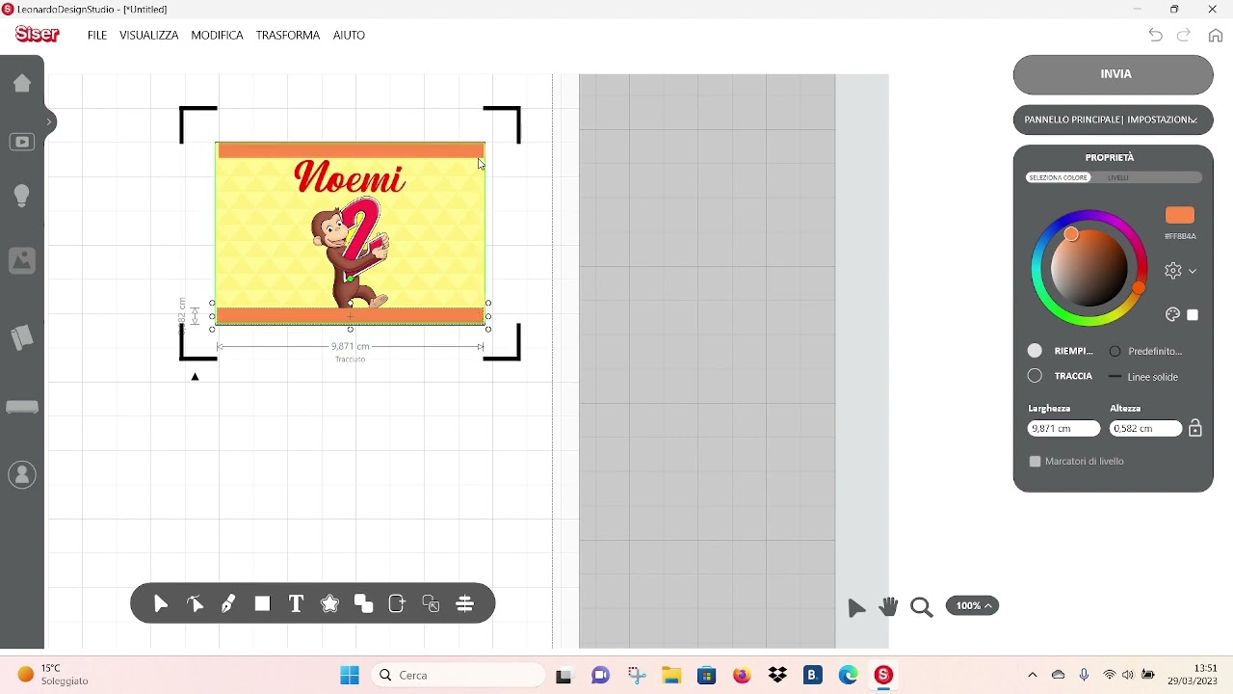The image size is (1233, 694).
Task: Open Microsoft Edge from the taskbar
Action: coord(849,676)
